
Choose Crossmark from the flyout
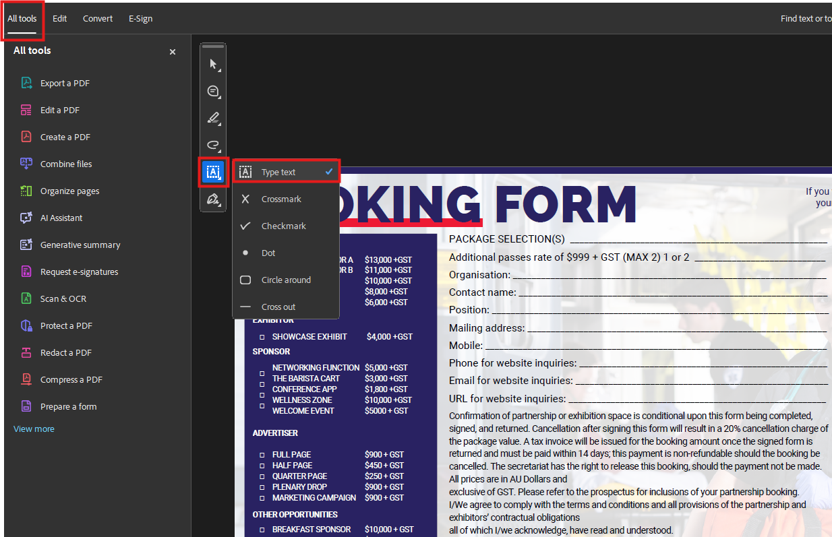pos(286,199)
